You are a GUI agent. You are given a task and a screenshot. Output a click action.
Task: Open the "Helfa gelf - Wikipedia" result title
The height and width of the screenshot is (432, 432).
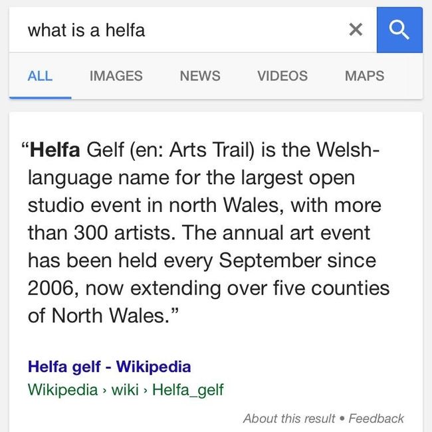[109, 367]
